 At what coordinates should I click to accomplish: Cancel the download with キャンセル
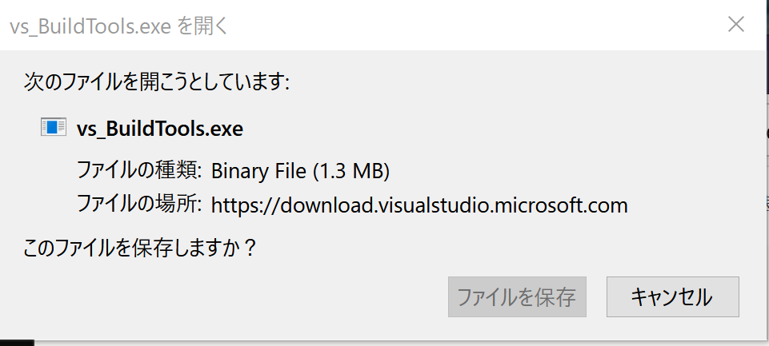coord(672,296)
